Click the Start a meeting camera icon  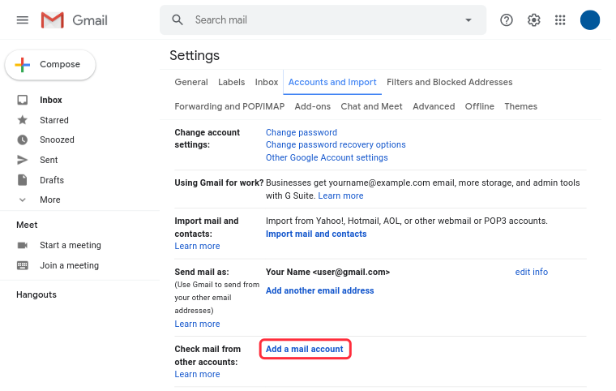coord(23,245)
